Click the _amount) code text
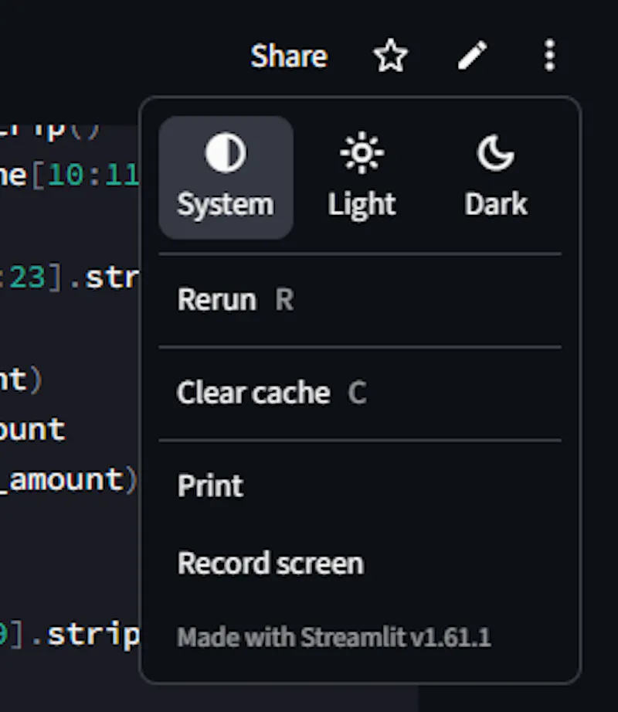This screenshot has height=712, width=618. (70, 480)
